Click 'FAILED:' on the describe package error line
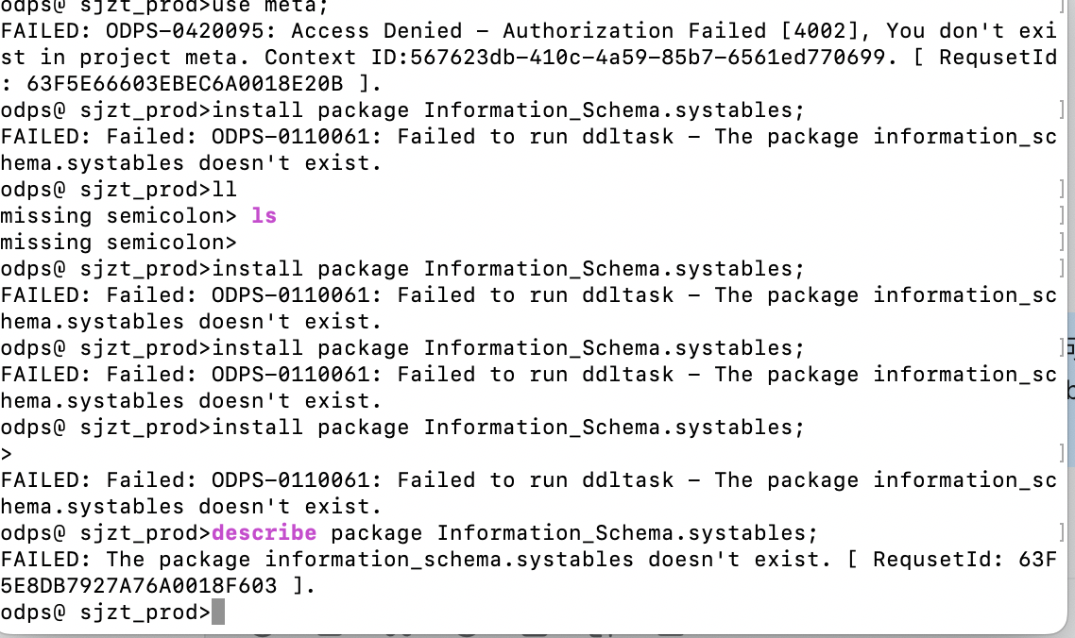 tap(46, 559)
